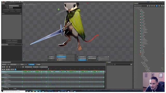
Task: Play the animation backward
Action: pyautogui.click(x=7, y=69)
